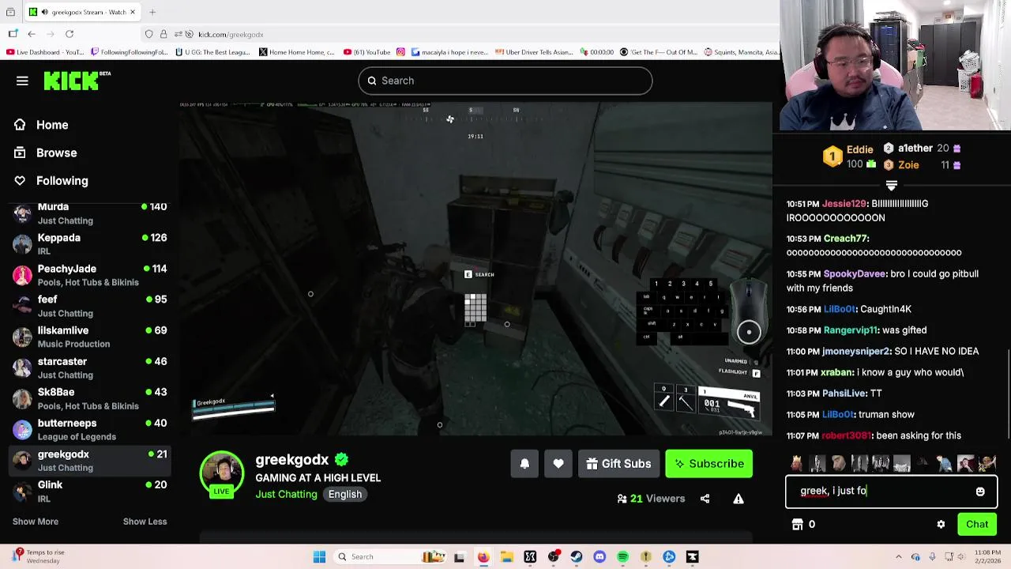Click username robert3081 in chat
1011x569 pixels.
846,435
